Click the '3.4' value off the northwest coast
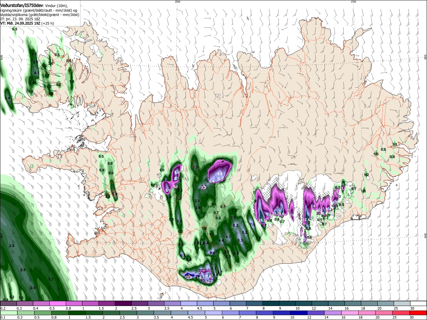Viewport: 427px width, 320px height. click(x=8, y=98)
